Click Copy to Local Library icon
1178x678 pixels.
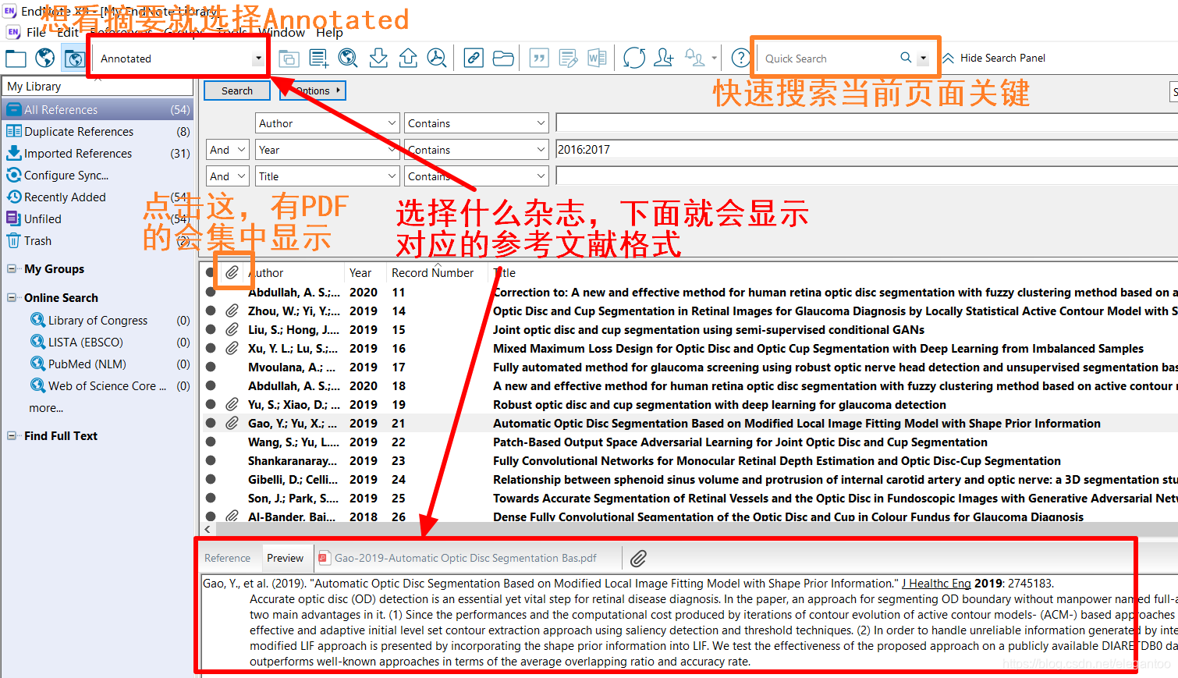pyautogui.click(x=289, y=59)
